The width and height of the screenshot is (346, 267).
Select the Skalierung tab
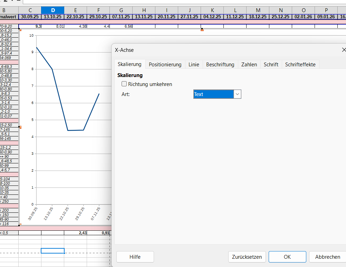129,64
